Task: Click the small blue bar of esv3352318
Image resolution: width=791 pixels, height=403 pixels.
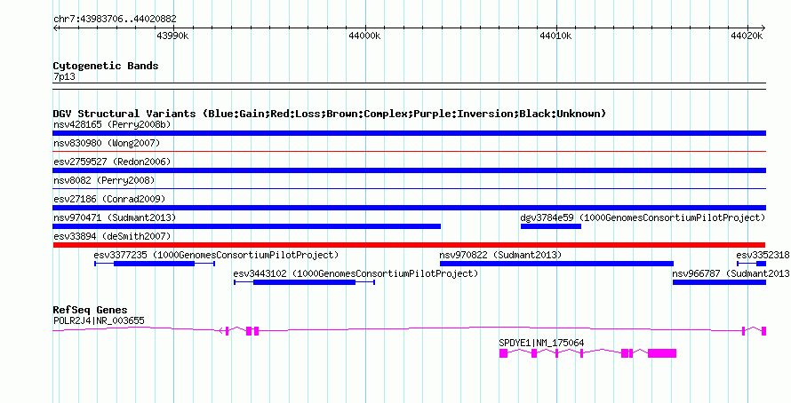Action: 762,264
